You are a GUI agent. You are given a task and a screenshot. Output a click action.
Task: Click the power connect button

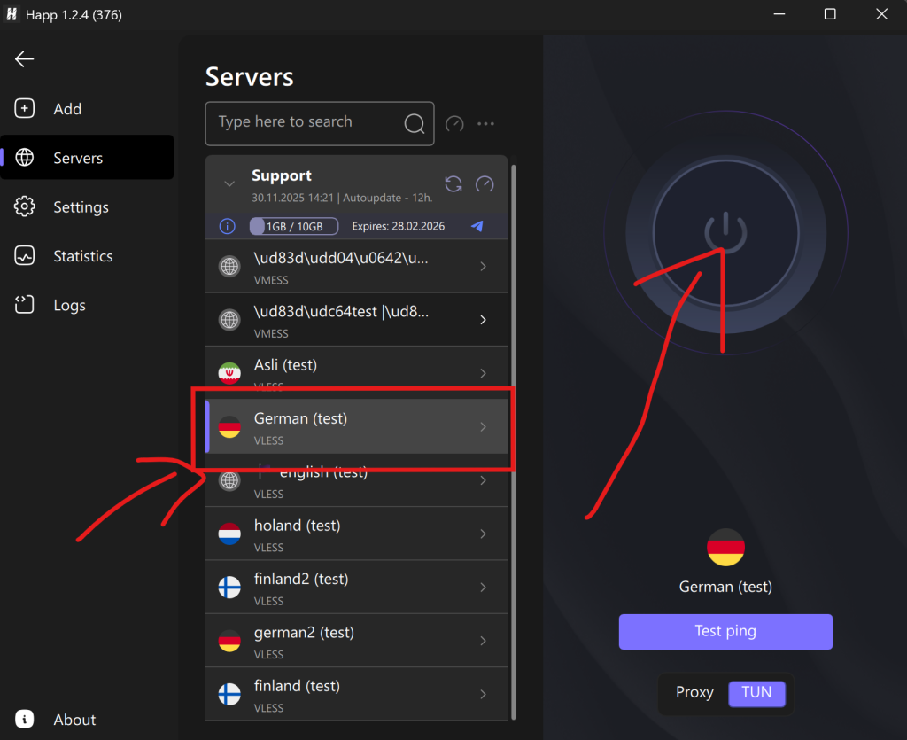tap(725, 232)
